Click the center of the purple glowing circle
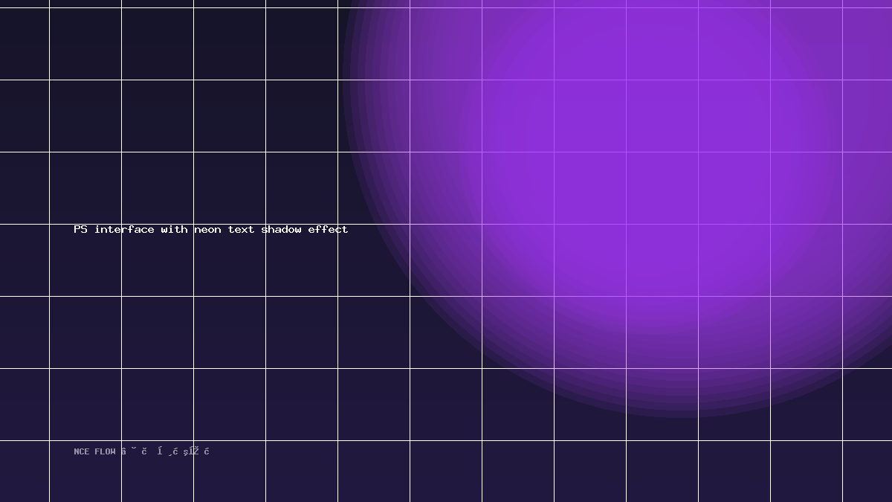Image resolution: width=892 pixels, height=502 pixels. pyautogui.click(x=680, y=82)
